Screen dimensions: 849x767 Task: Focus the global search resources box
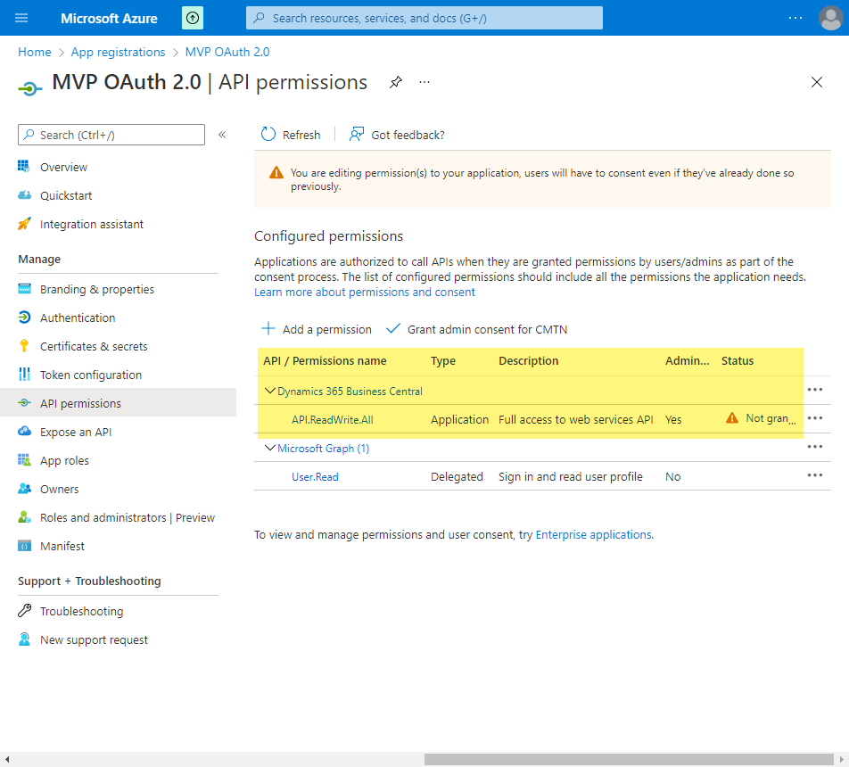coord(424,18)
